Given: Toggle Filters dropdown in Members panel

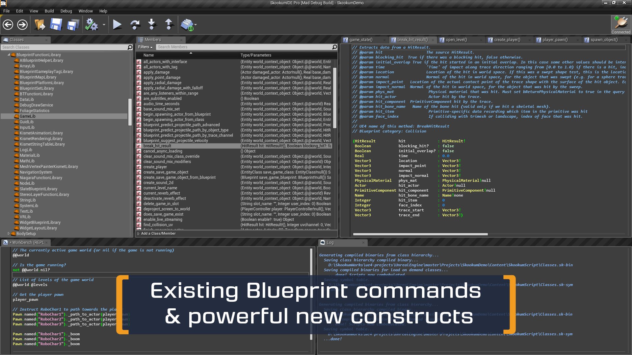Looking at the screenshot, I should 145,47.
